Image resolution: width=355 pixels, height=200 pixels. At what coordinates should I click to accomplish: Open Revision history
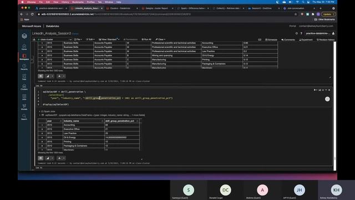(x=326, y=39)
